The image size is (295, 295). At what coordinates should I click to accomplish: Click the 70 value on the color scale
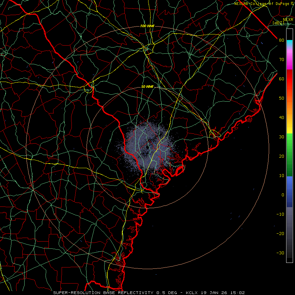pos(282,59)
